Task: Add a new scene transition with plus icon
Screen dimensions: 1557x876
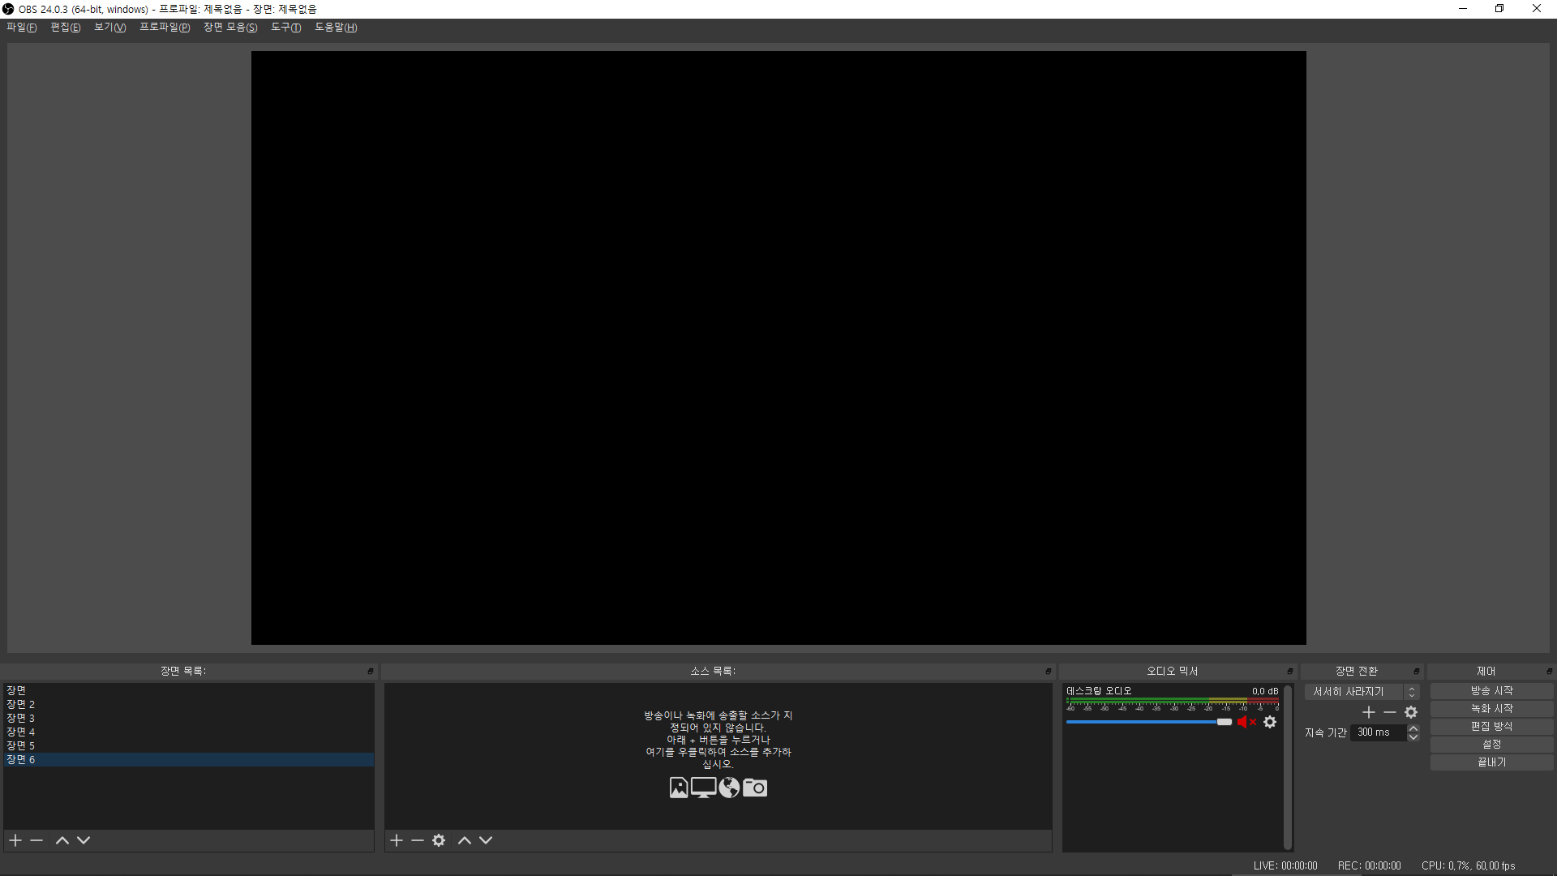Action: (x=1369, y=712)
